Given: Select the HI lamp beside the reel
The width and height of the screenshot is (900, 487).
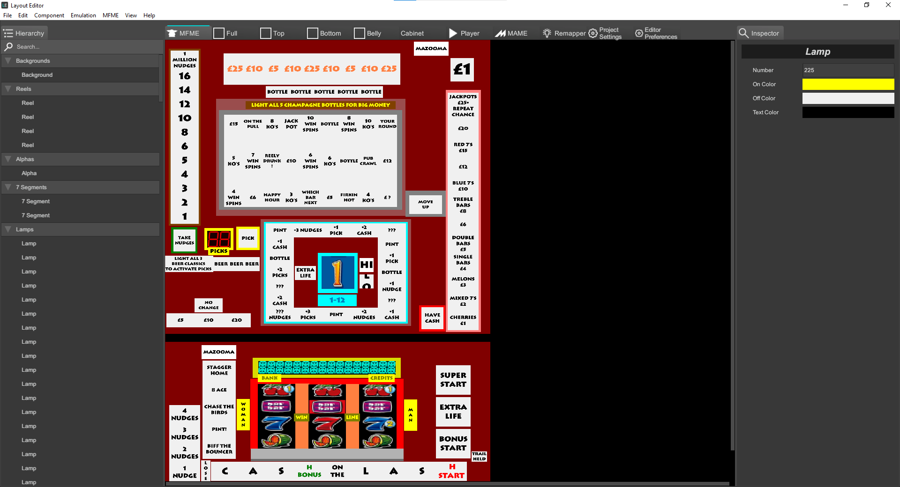Looking at the screenshot, I should pos(367,265).
